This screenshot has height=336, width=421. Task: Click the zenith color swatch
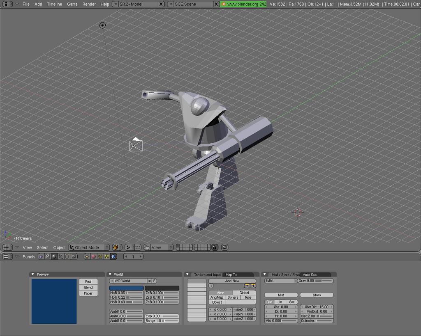click(x=162, y=288)
